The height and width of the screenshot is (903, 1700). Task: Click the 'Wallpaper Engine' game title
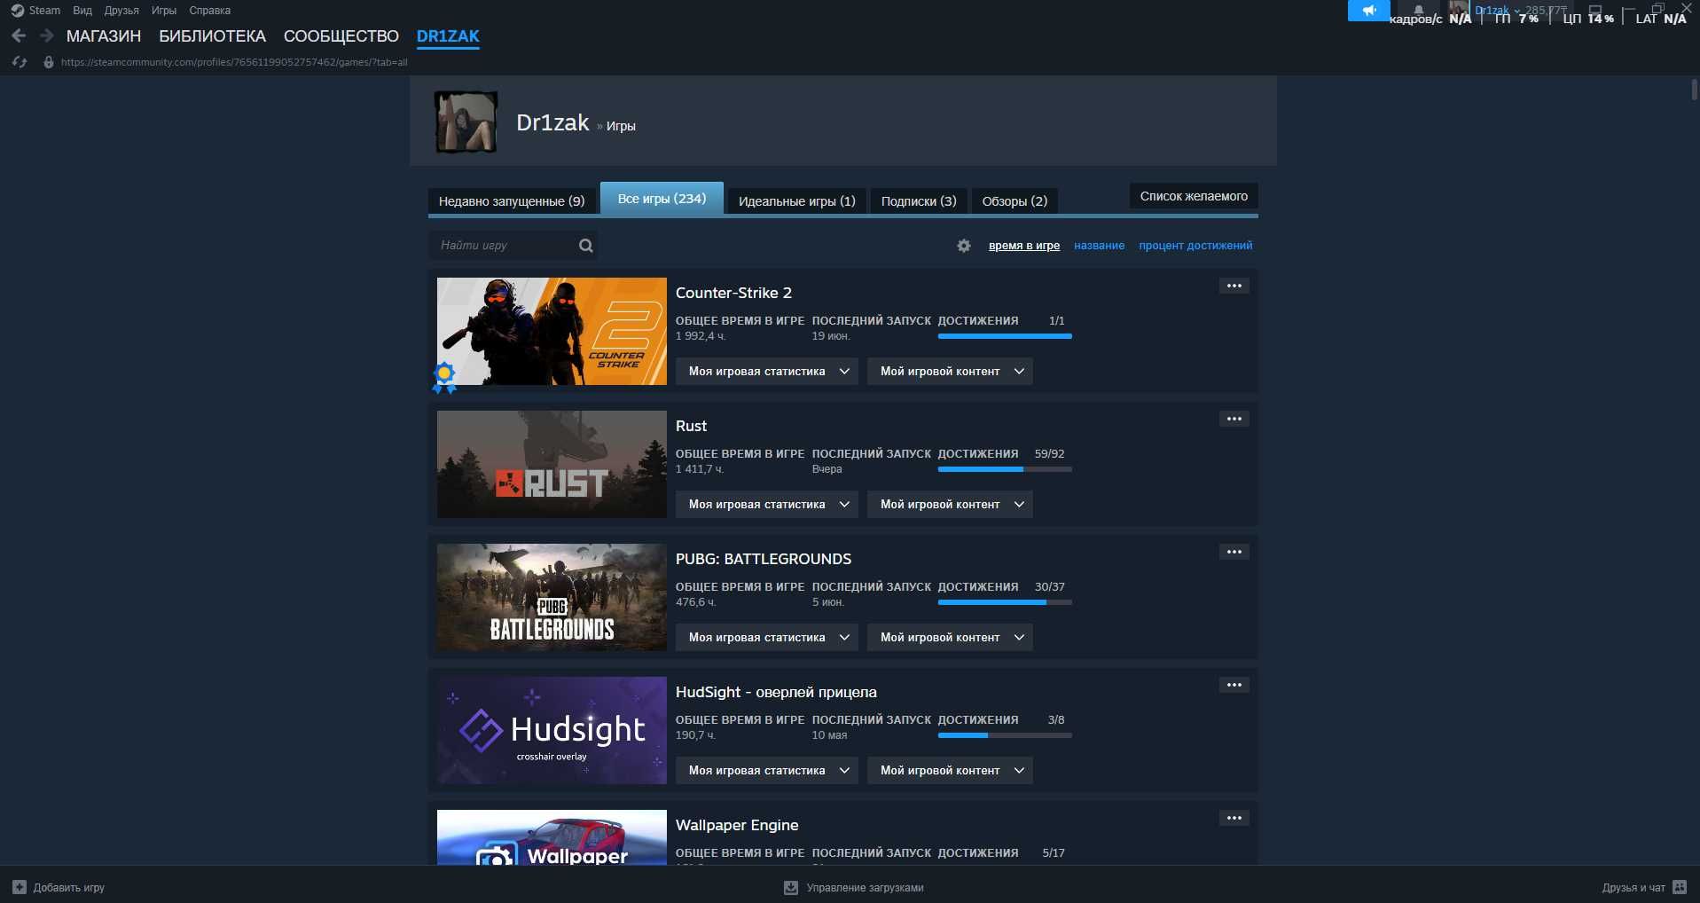coord(737,825)
